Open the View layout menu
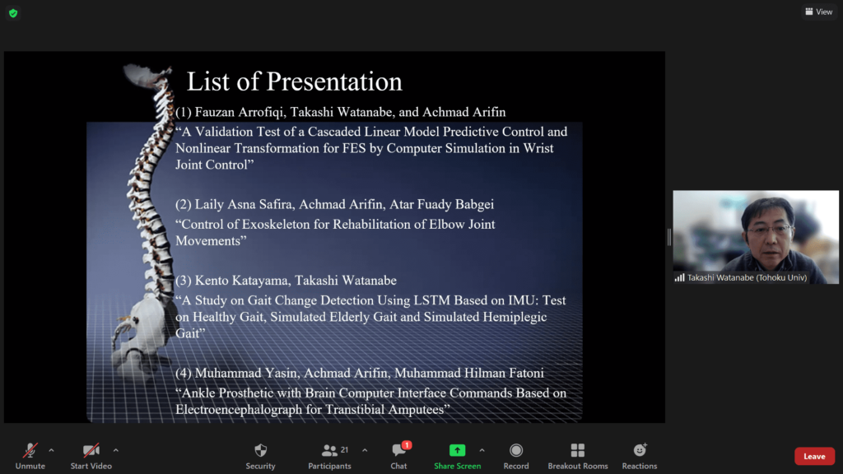Image resolution: width=843 pixels, height=474 pixels. coord(818,12)
